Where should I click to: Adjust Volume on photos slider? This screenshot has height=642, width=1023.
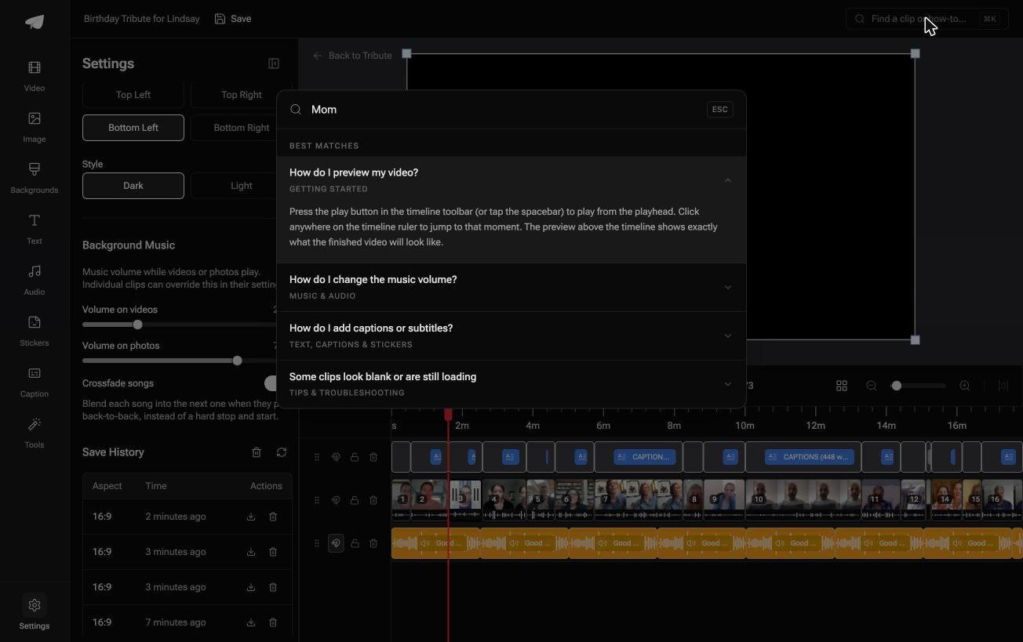(x=237, y=361)
